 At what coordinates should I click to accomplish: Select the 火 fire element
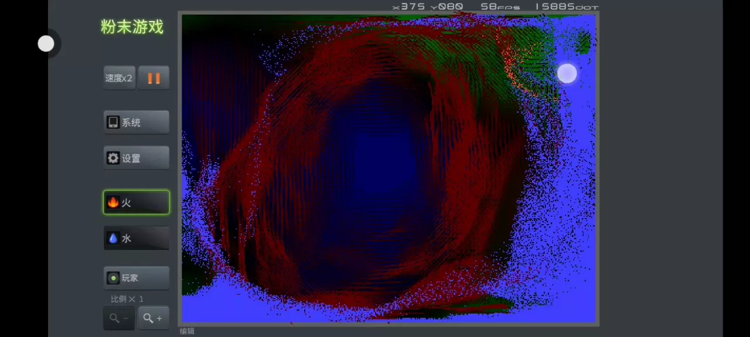tap(137, 202)
